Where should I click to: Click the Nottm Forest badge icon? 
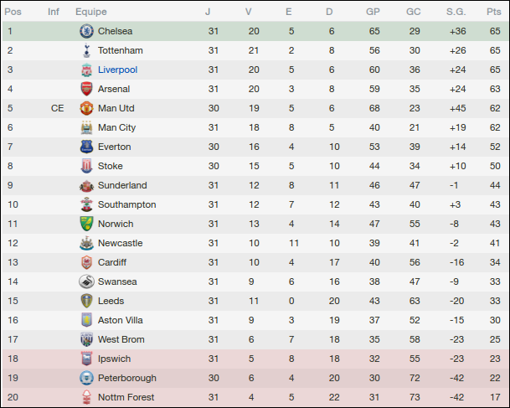click(x=86, y=397)
